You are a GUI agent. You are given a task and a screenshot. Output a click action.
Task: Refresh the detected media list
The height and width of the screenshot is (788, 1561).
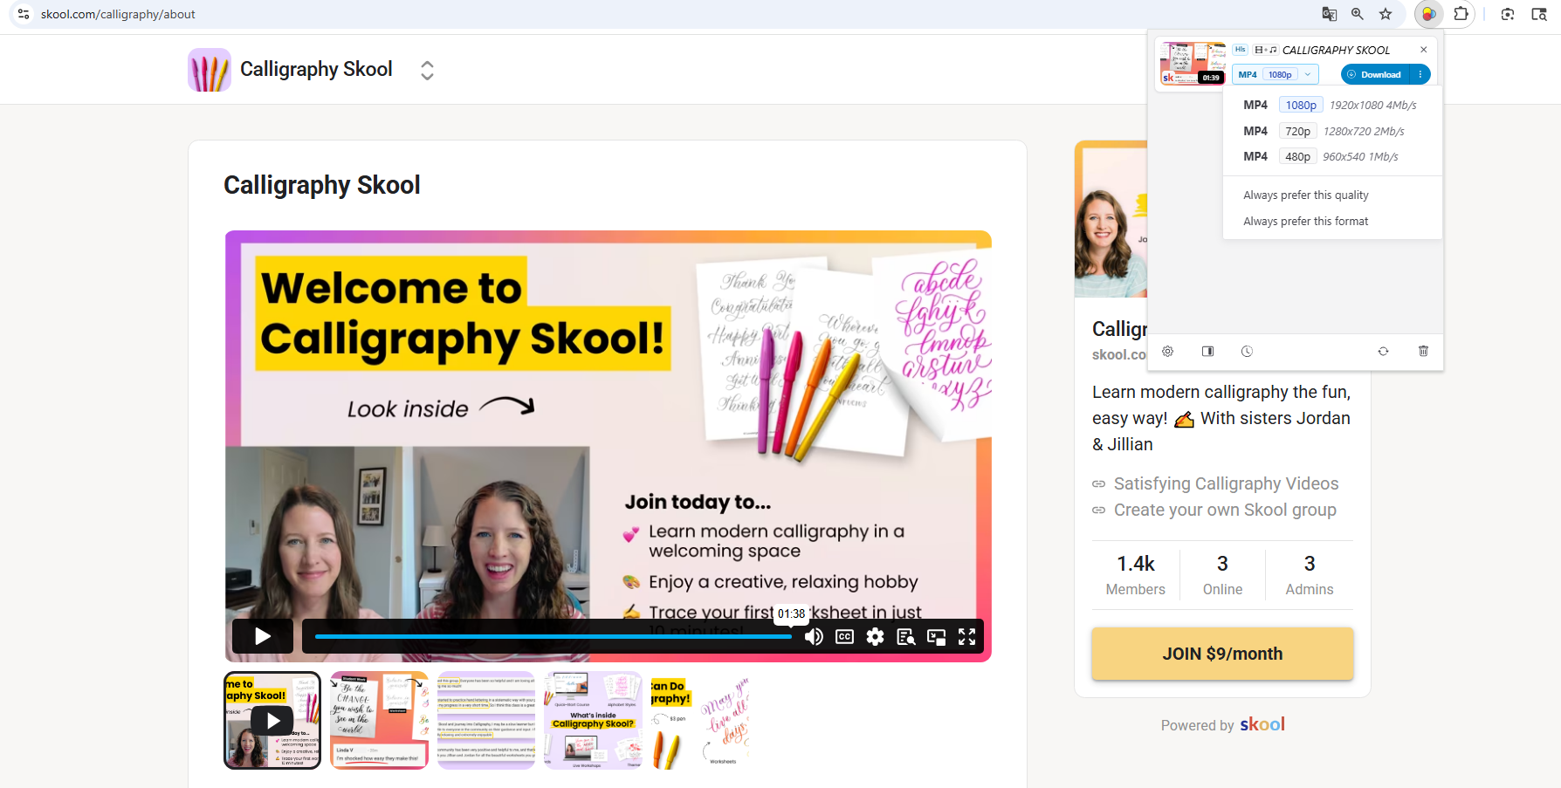click(x=1383, y=351)
